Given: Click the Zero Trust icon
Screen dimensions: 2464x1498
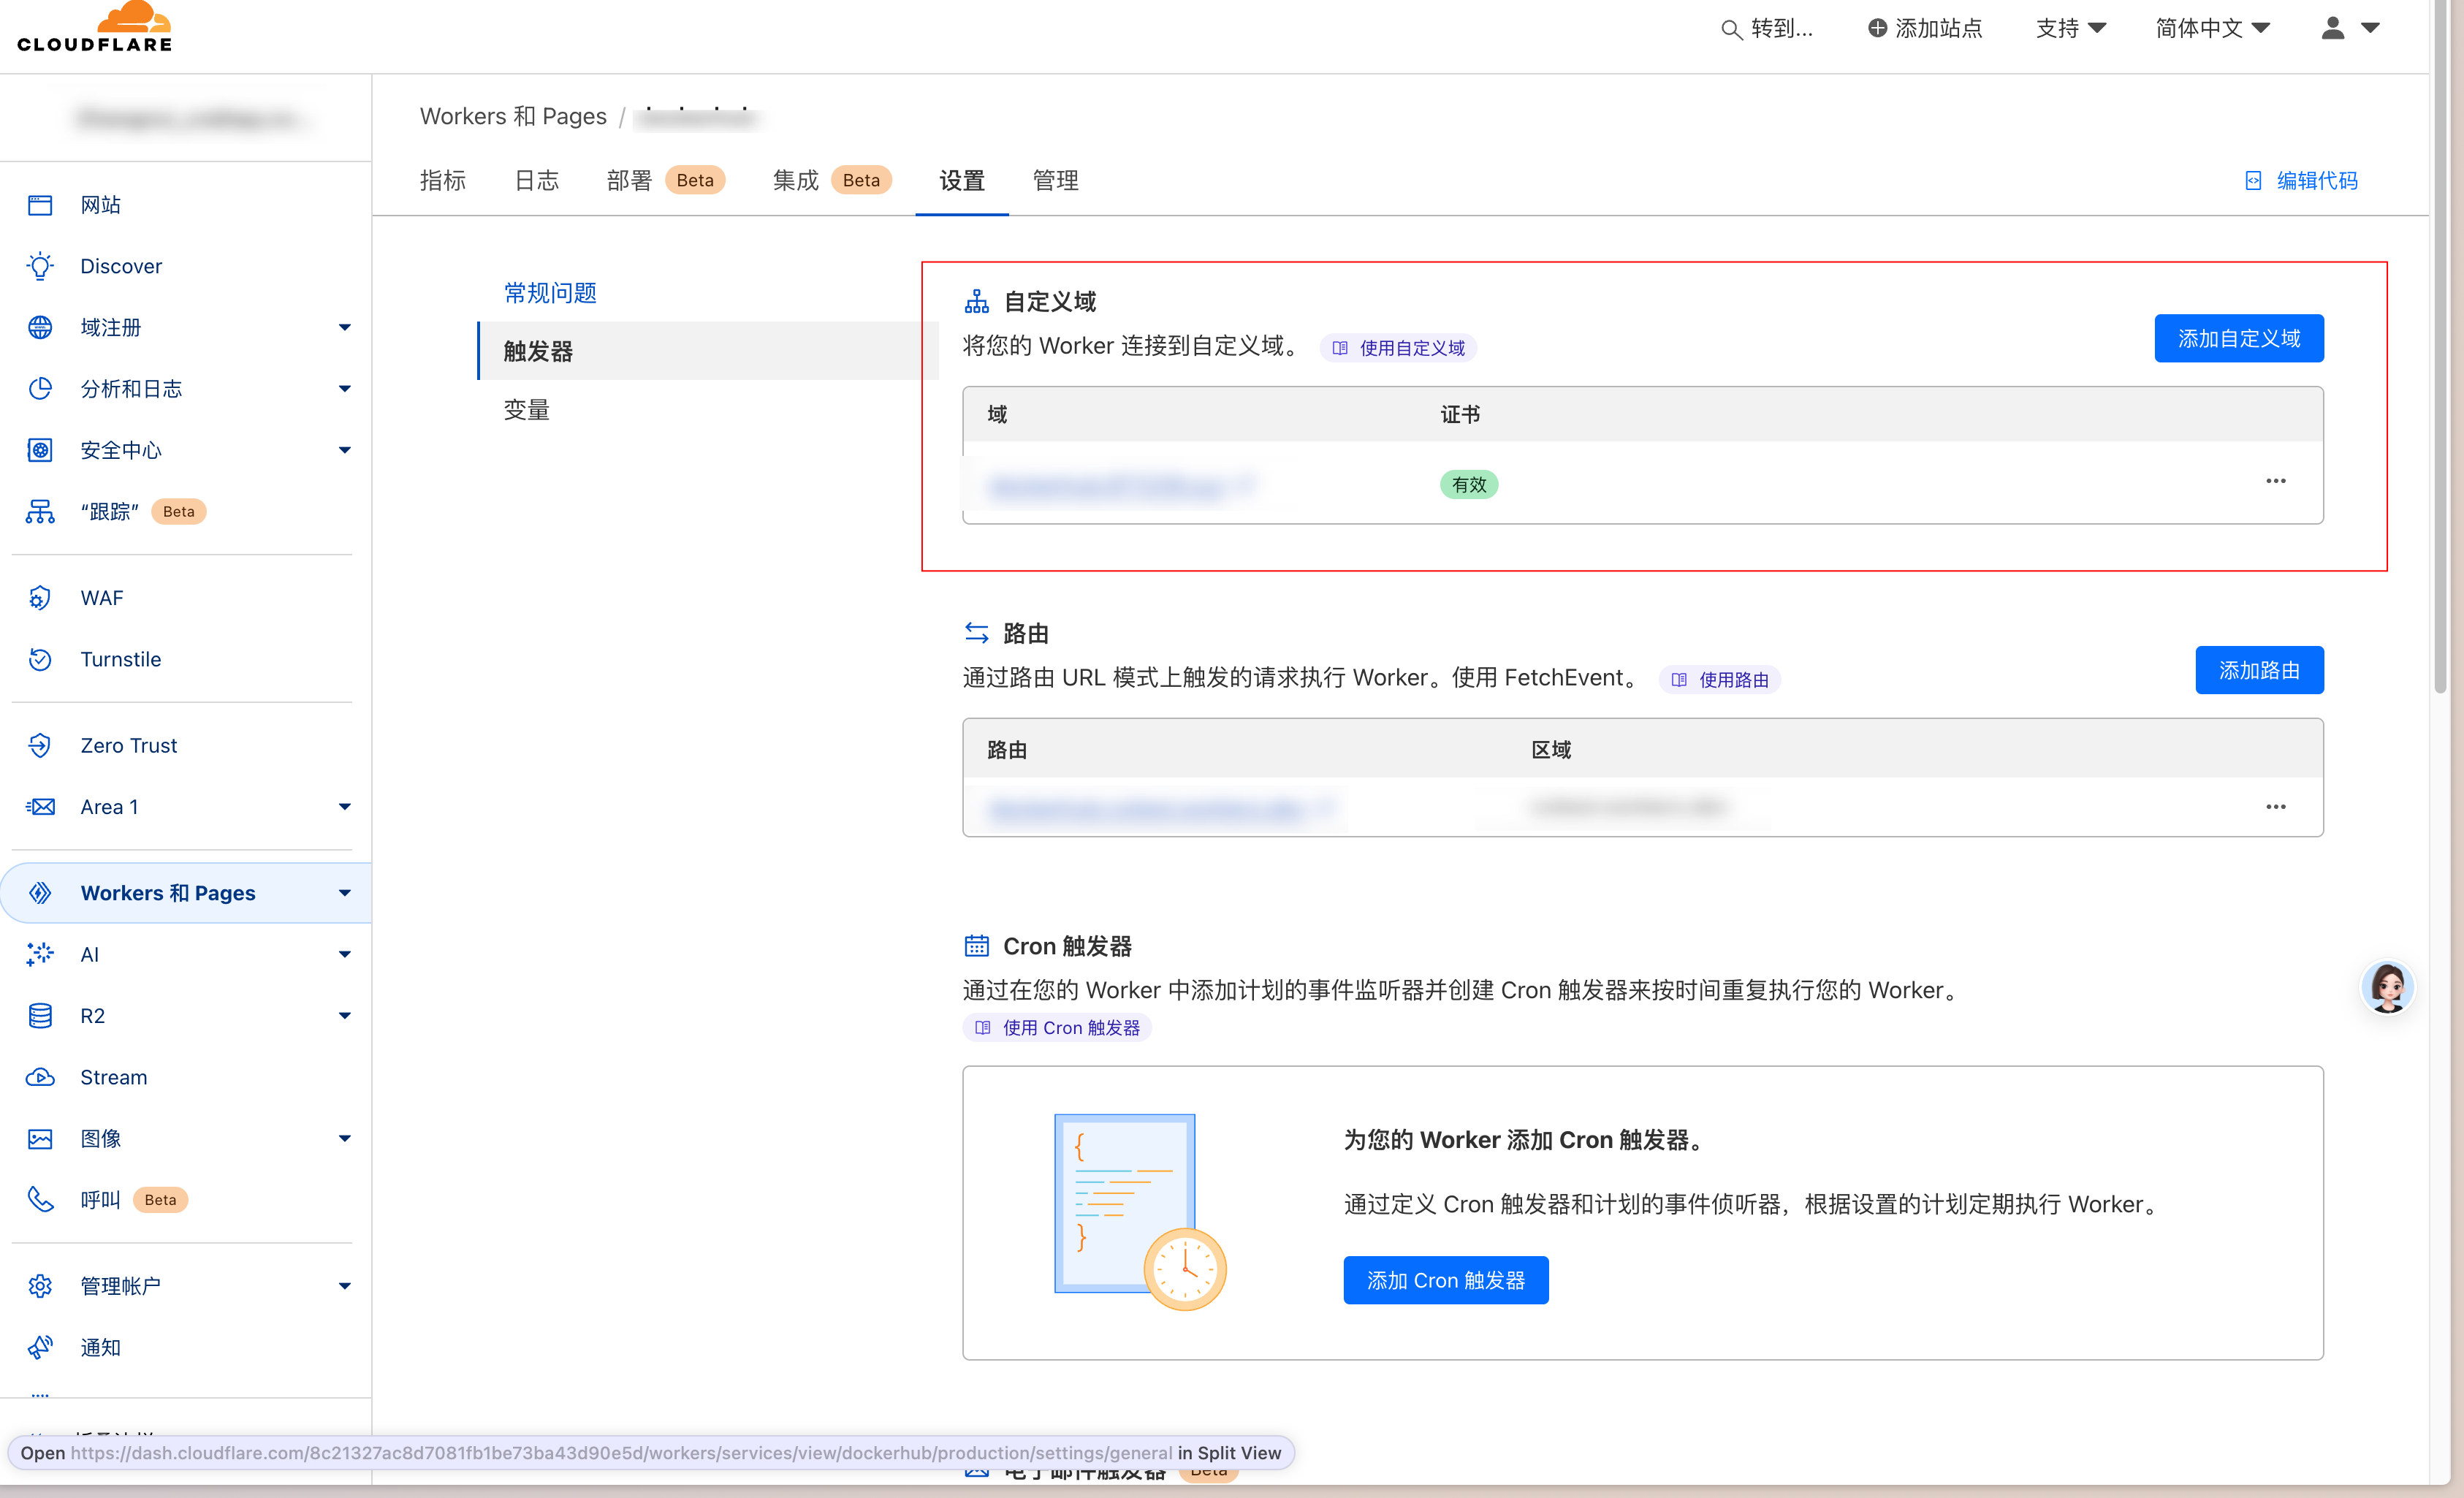Looking at the screenshot, I should point(40,745).
